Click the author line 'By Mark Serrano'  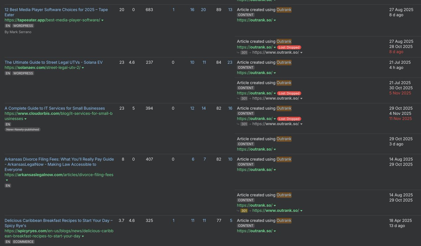click(18, 32)
